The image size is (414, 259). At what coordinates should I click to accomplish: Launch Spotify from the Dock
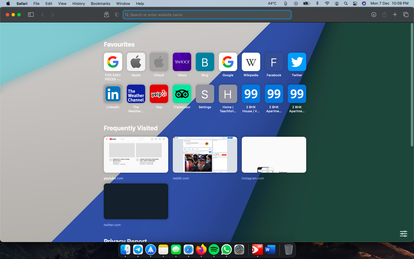[x=214, y=250]
